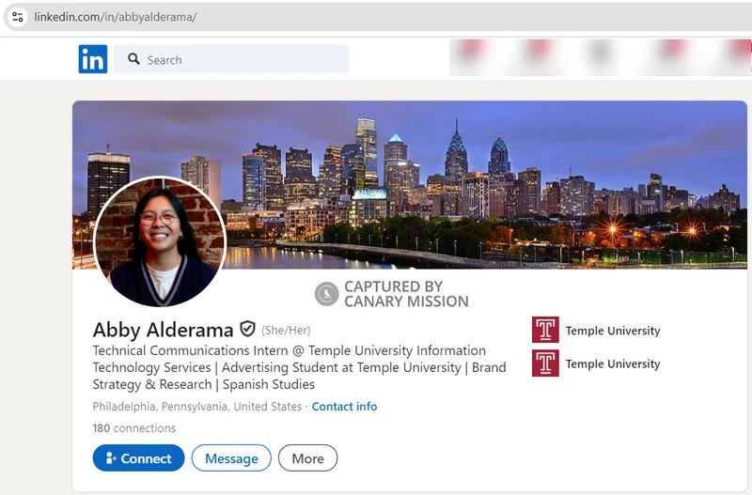The image size is (752, 495).
Task: Select the linkedin.com address bar URL
Action: coord(115,17)
